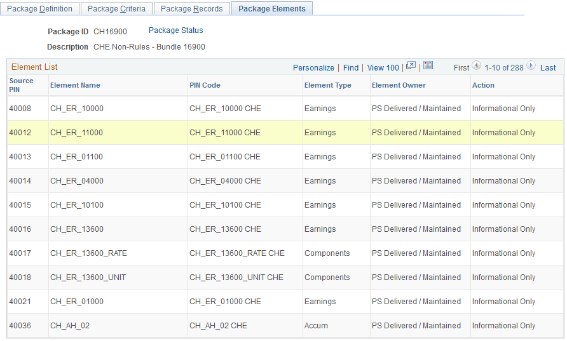Click Accum type in CH_AH_02 row
Image resolution: width=567 pixels, height=341 pixels.
[316, 326]
